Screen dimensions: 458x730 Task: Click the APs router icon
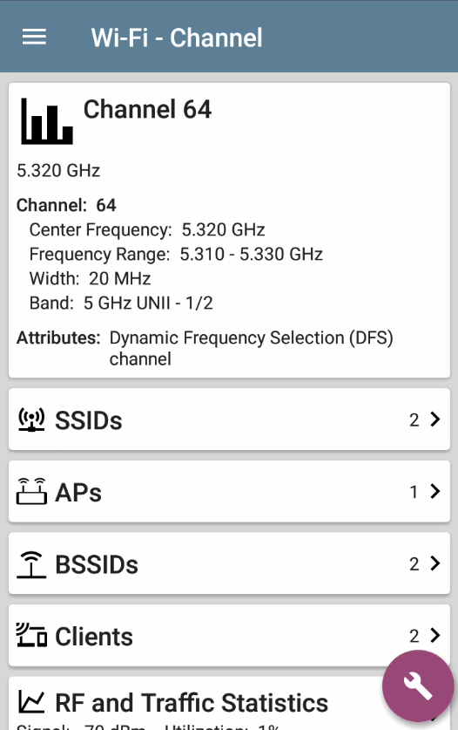pos(31,491)
